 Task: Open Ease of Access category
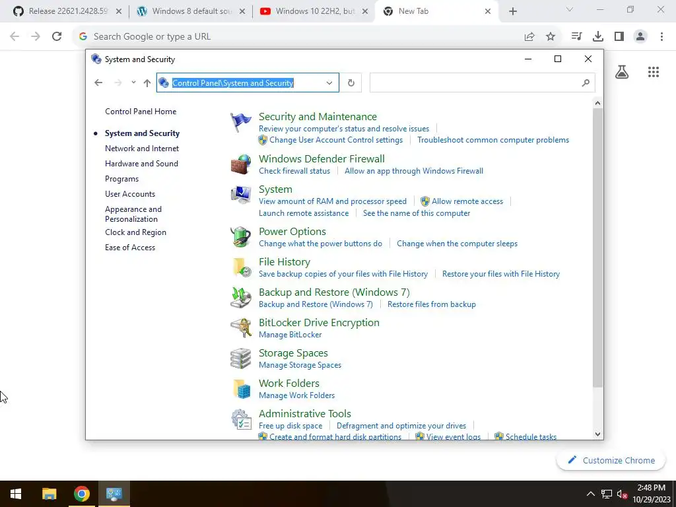[130, 248]
